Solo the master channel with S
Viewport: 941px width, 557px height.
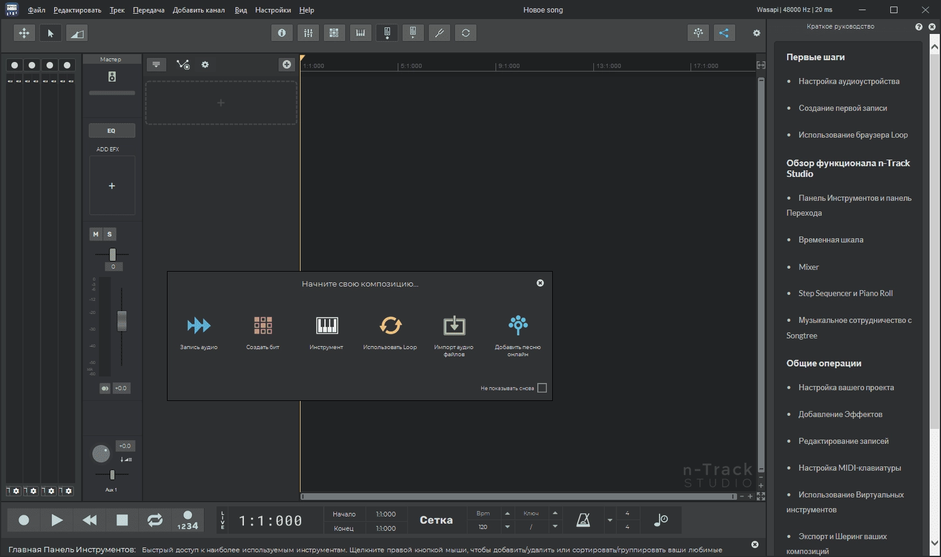(110, 234)
